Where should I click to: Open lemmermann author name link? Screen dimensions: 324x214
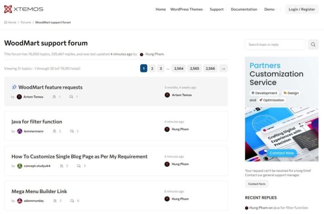tap(34, 131)
